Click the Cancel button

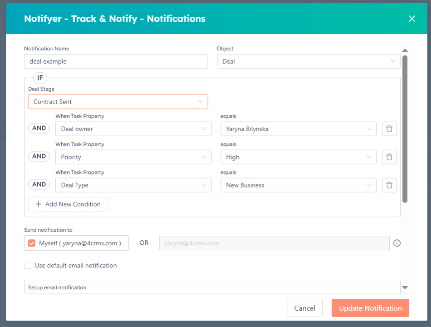(304, 308)
